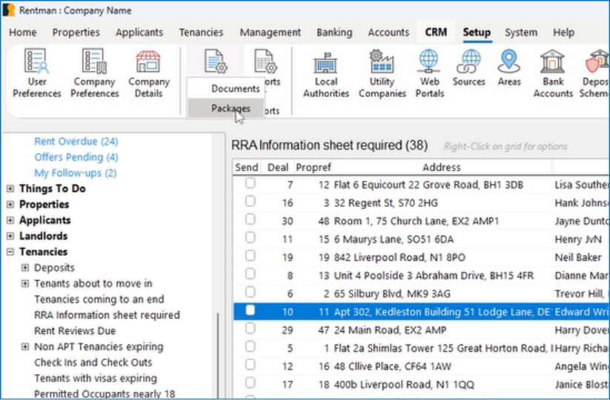This screenshot has width=610, height=400.
Task: Sort grid by the Deal column header
Action: [x=278, y=167]
